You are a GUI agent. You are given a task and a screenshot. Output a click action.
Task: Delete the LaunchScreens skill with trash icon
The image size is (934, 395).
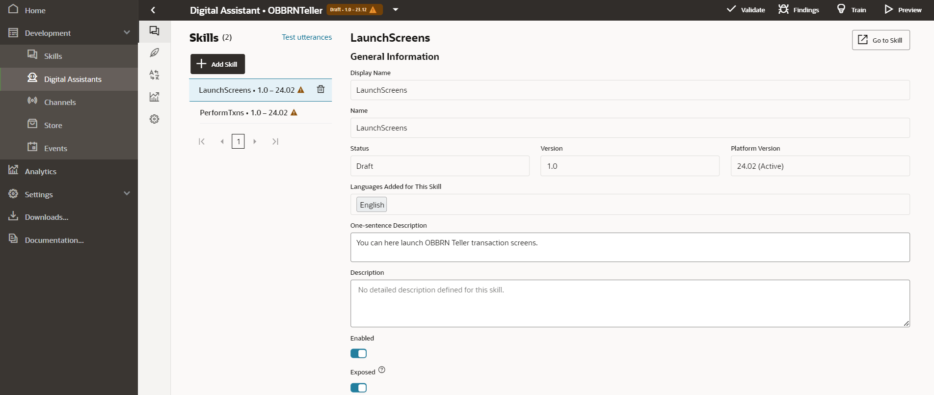click(x=320, y=89)
